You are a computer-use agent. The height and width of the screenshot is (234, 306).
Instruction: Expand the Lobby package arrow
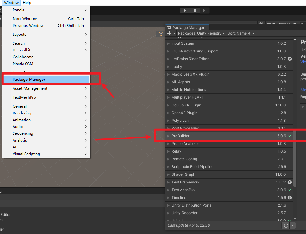tap(168, 67)
